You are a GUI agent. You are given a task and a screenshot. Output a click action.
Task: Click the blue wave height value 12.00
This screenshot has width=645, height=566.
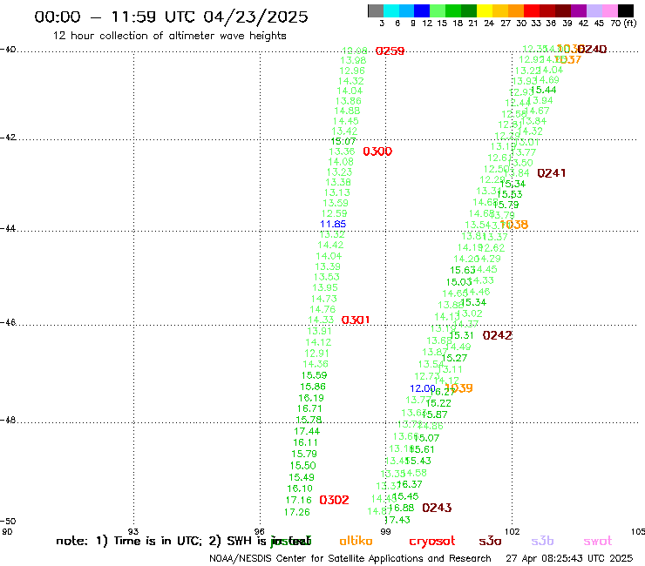tap(423, 388)
